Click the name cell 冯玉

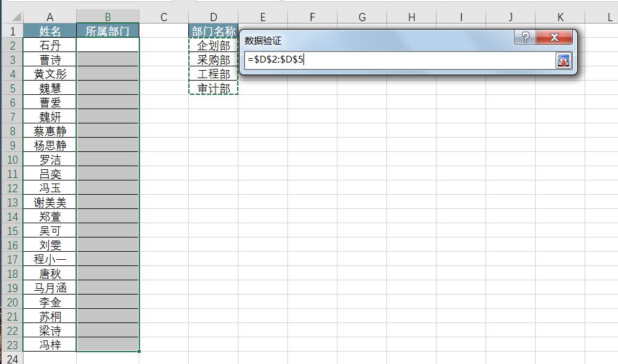click(50, 188)
